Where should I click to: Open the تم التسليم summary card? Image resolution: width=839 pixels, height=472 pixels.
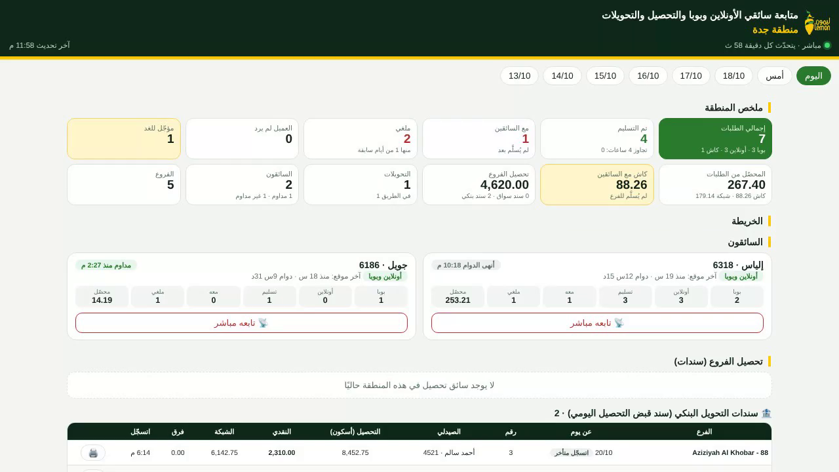click(x=597, y=138)
